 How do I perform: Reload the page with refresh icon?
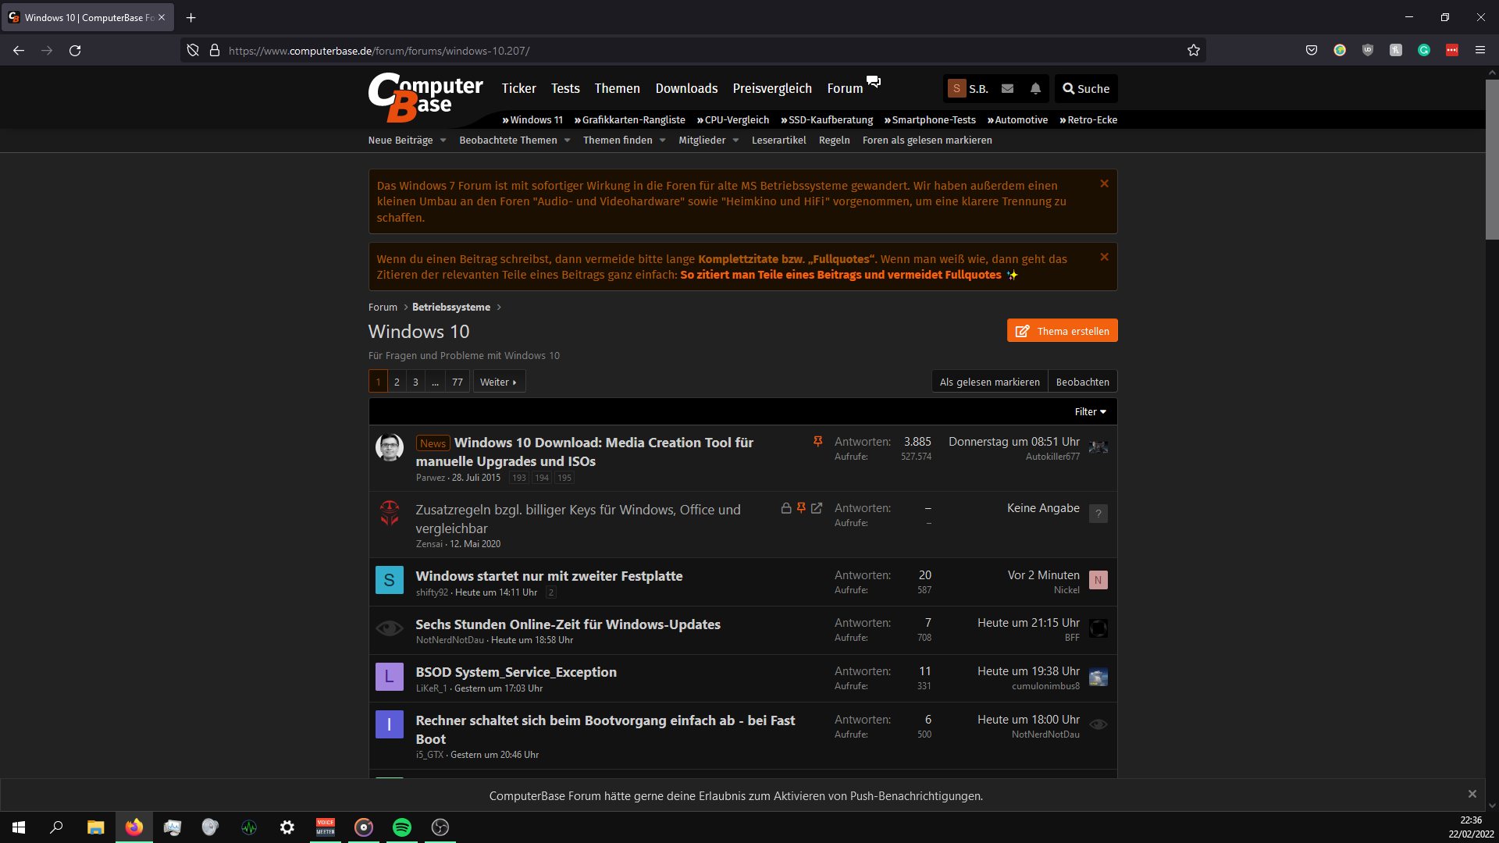tap(75, 50)
